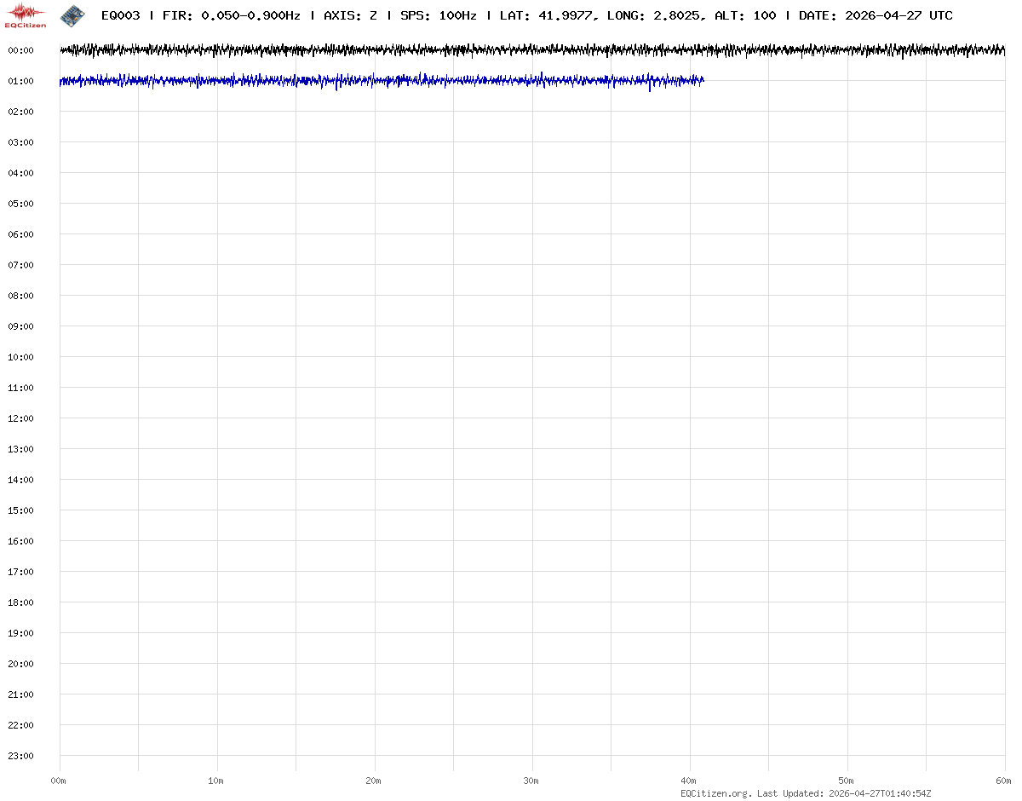1022x801 pixels.
Task: Click the 10m mark on time axis
Action: pos(216,781)
